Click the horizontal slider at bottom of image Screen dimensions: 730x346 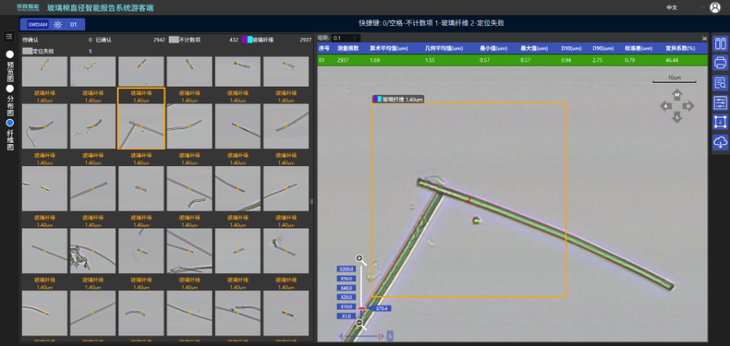361,335
